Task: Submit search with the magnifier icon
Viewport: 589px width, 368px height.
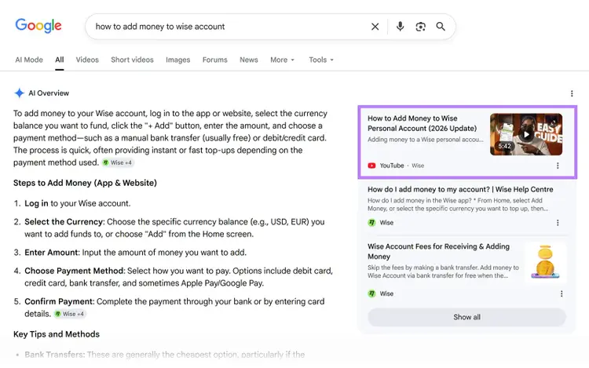Action: tap(441, 26)
